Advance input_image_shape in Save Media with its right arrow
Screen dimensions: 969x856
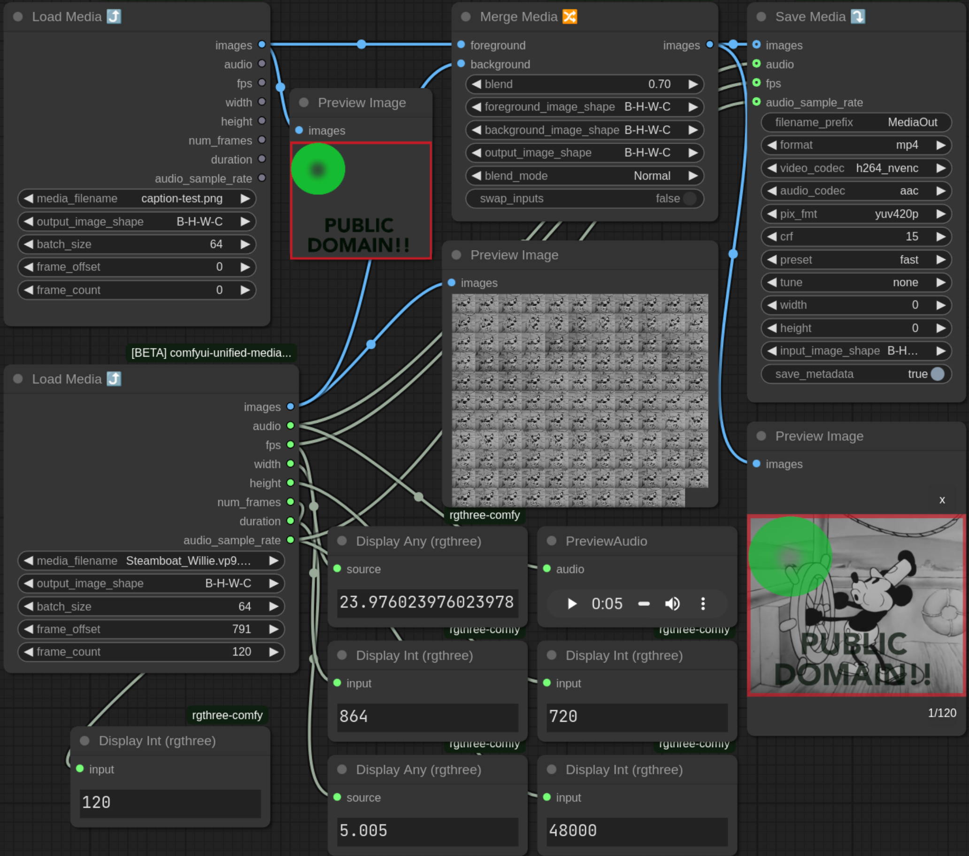(x=941, y=351)
